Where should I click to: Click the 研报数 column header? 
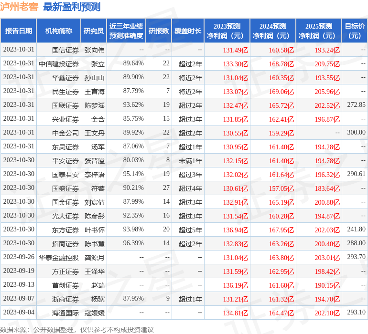tap(159, 31)
